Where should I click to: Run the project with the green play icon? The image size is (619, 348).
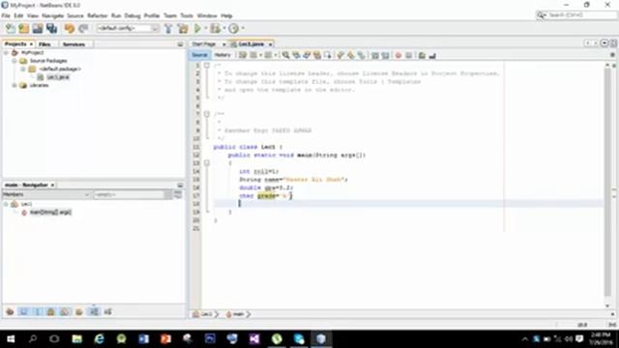tap(197, 28)
